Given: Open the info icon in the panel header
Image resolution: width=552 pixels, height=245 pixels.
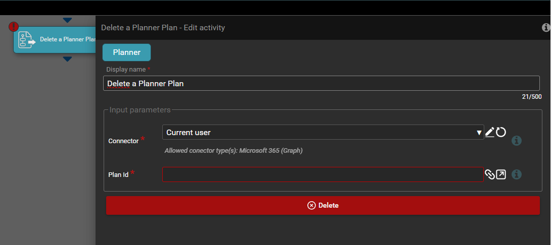Looking at the screenshot, I should tap(546, 28).
